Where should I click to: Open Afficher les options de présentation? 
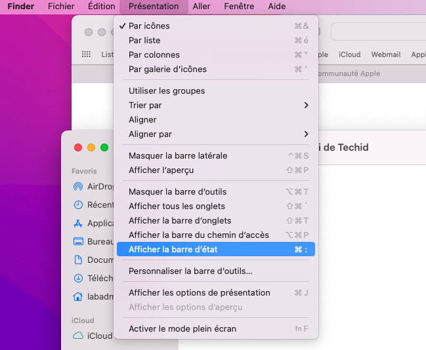click(216, 293)
